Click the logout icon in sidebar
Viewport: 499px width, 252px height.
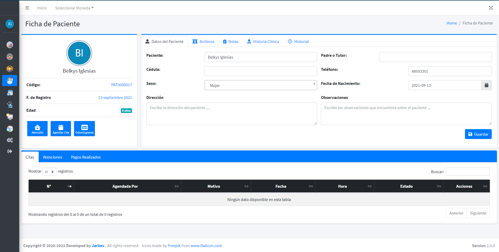(10, 151)
